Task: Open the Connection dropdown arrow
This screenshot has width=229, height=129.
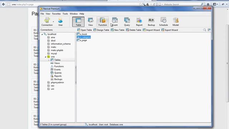Action: [53, 21]
